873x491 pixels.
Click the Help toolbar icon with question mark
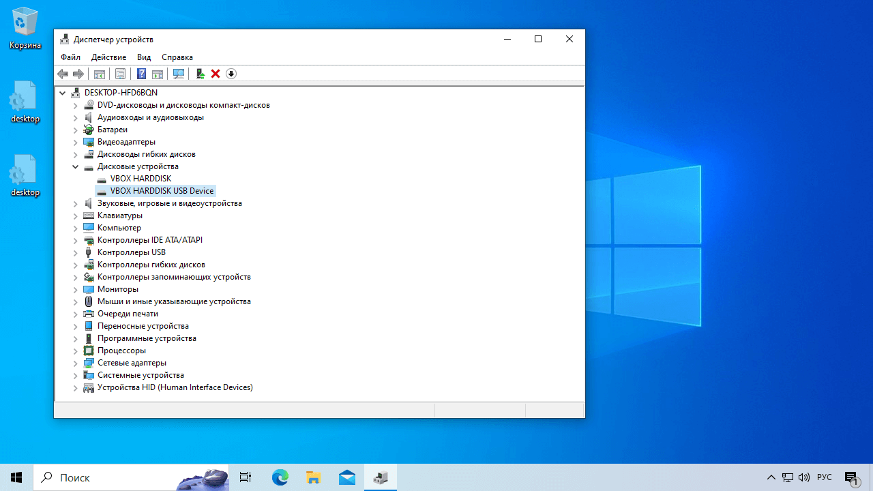tap(141, 74)
